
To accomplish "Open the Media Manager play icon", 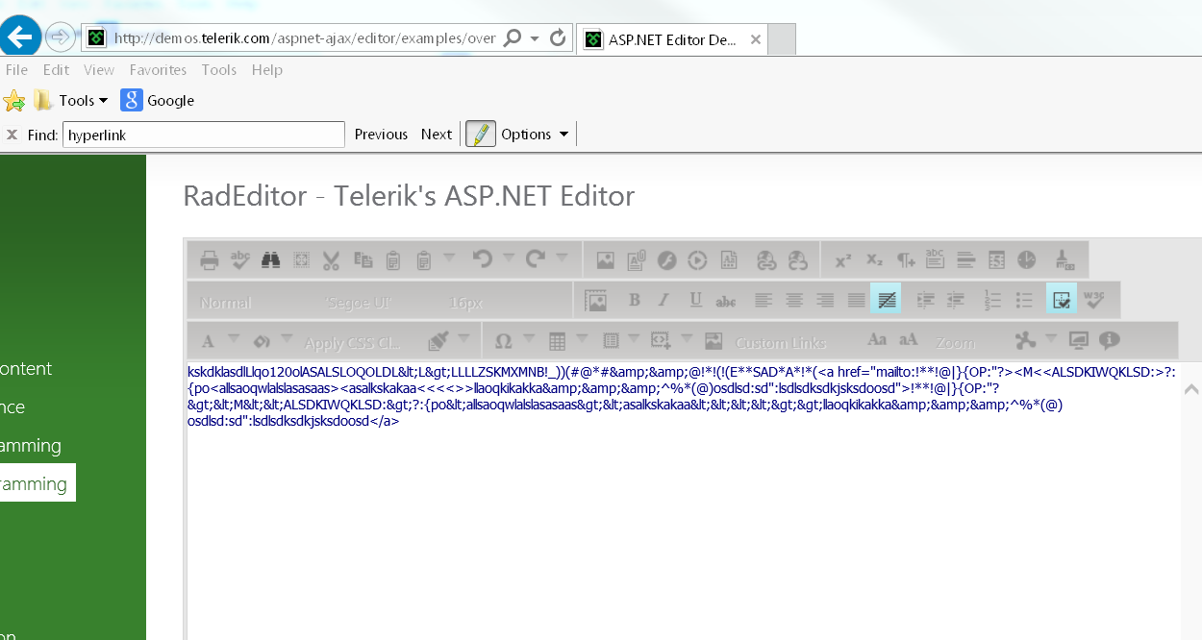I will tap(697, 259).
